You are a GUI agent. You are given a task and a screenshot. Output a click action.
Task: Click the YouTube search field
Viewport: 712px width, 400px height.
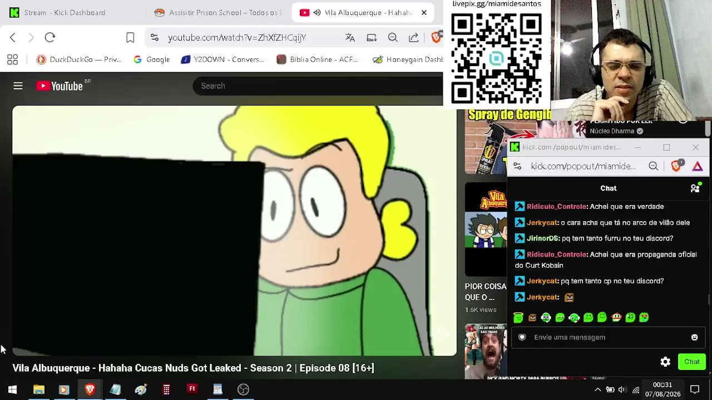pyautogui.click(x=318, y=86)
